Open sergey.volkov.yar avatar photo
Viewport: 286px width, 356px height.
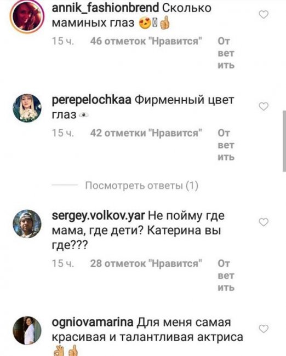tap(27, 224)
